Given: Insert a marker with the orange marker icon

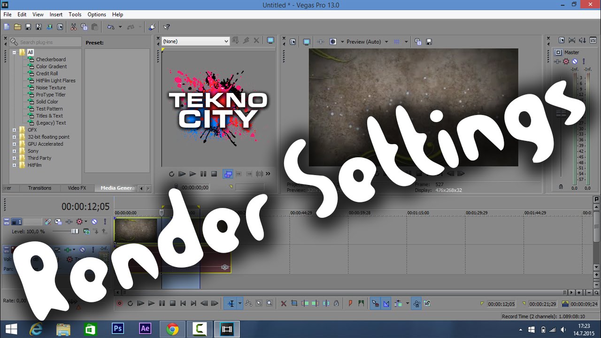Looking at the screenshot, I should pyautogui.click(x=350, y=304).
